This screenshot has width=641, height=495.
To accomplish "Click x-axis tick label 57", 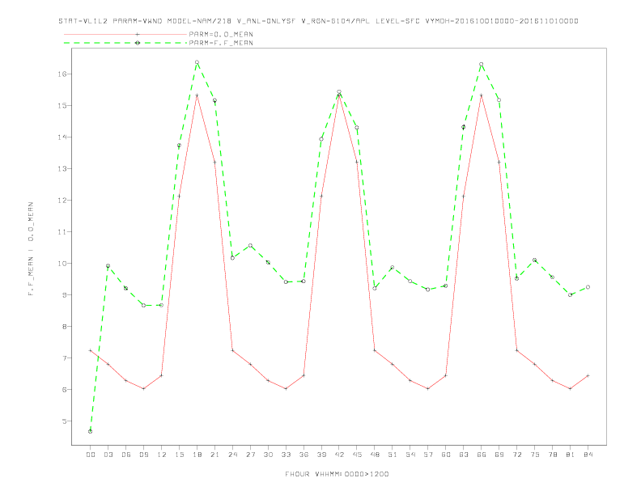I will (x=428, y=455).
